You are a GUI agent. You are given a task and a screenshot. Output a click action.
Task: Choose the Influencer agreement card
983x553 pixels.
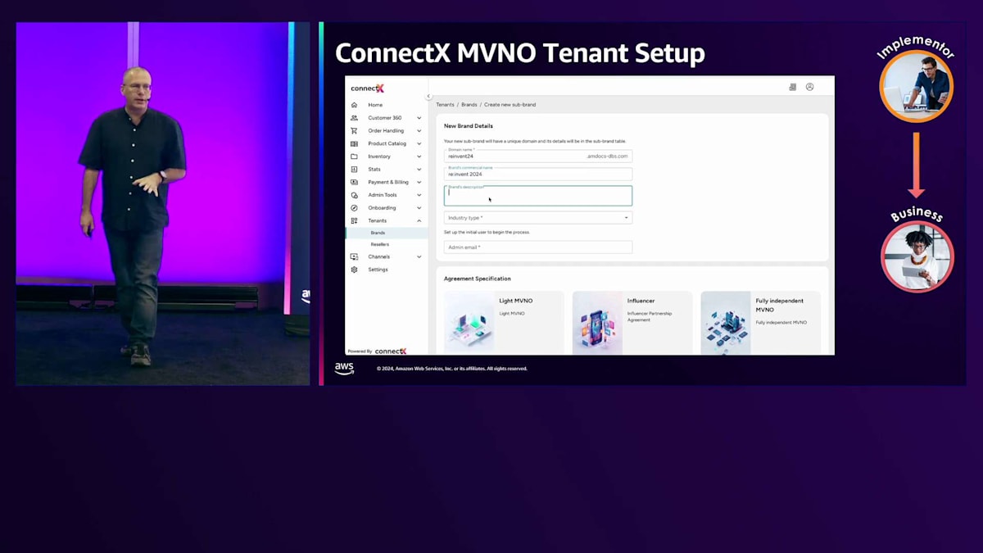(632, 323)
